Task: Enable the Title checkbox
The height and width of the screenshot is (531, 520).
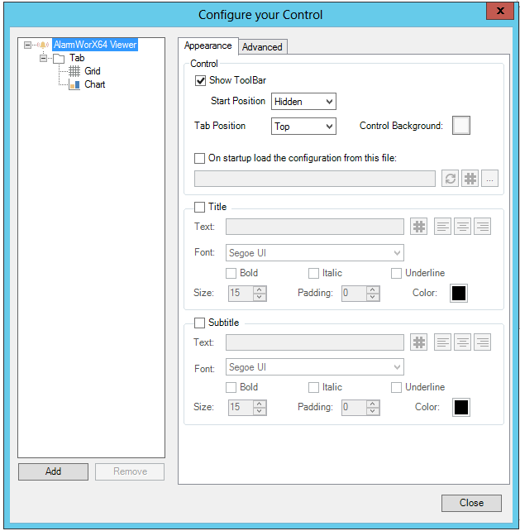Action: pos(200,207)
